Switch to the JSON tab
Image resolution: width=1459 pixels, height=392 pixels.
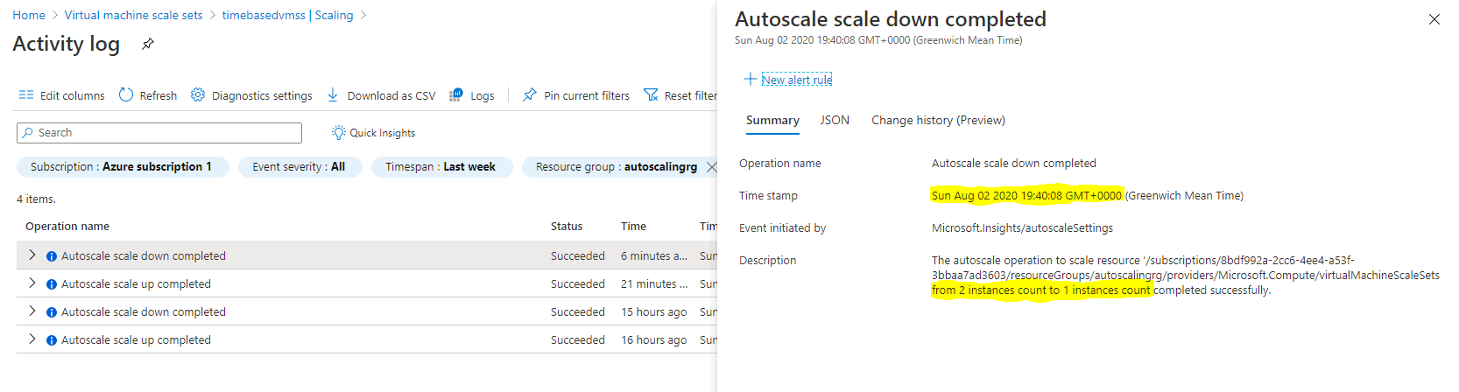(x=835, y=120)
